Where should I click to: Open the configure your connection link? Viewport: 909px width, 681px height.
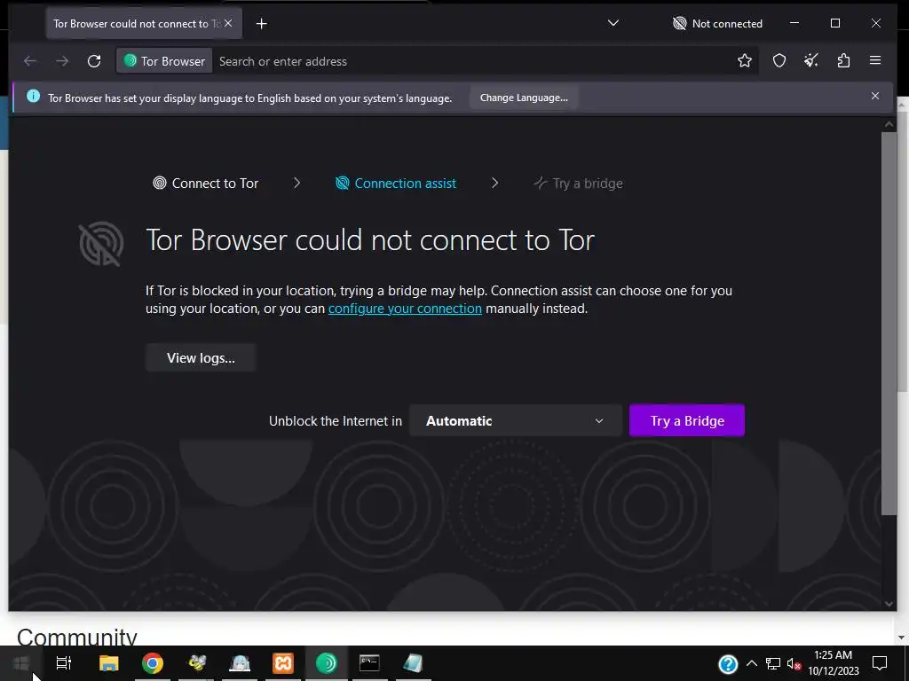point(405,309)
